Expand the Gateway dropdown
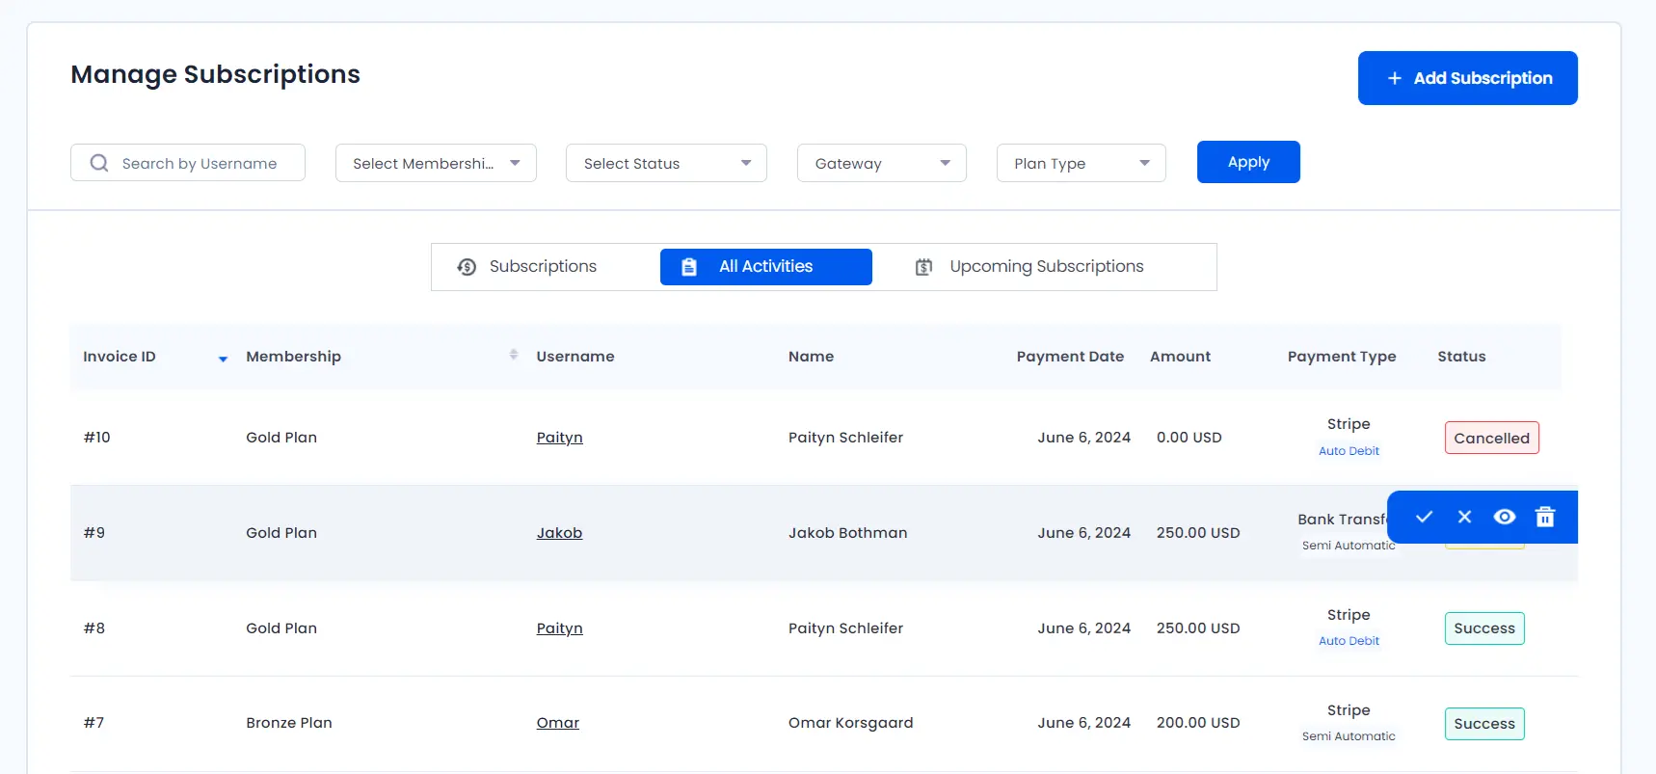The width and height of the screenshot is (1656, 774). 882,163
